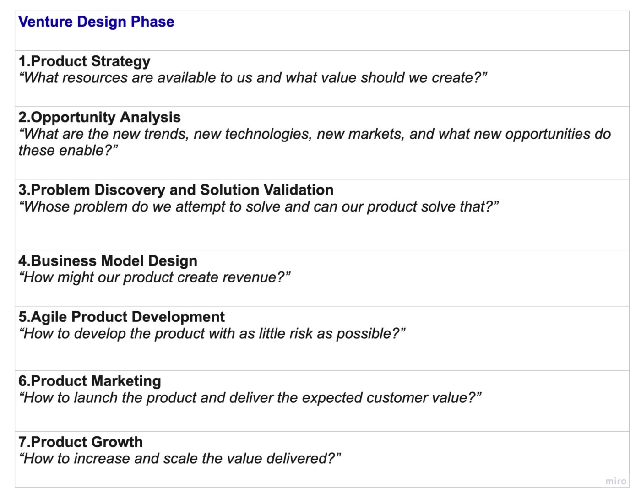Select the 6.Product Marketing heading
Viewport: 641px width, 499px height.
point(90,380)
